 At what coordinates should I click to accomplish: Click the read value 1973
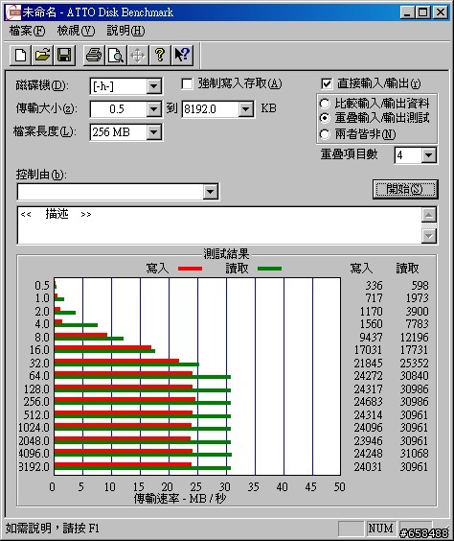(418, 298)
